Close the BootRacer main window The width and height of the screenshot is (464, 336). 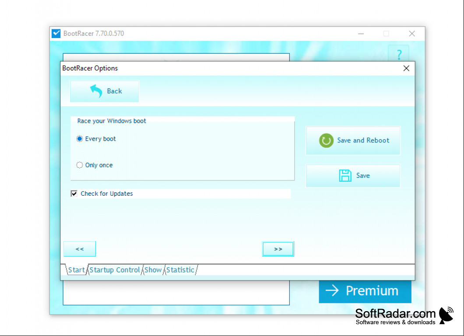411,34
